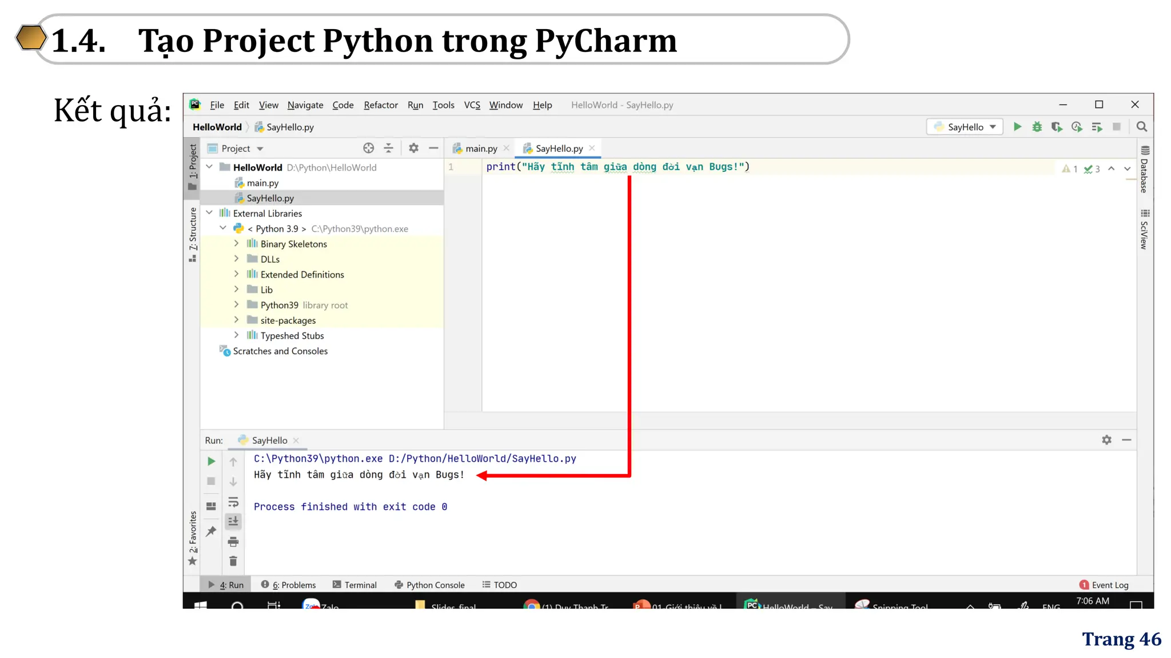Expand the Binary Skeletons node

[x=236, y=244]
